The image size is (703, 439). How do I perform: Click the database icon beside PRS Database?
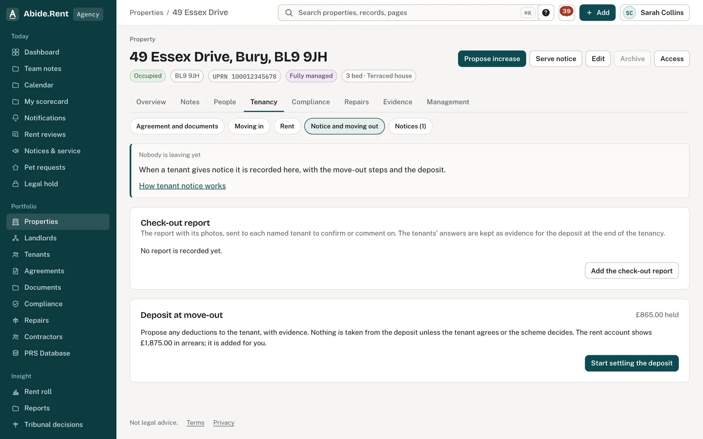coord(15,353)
